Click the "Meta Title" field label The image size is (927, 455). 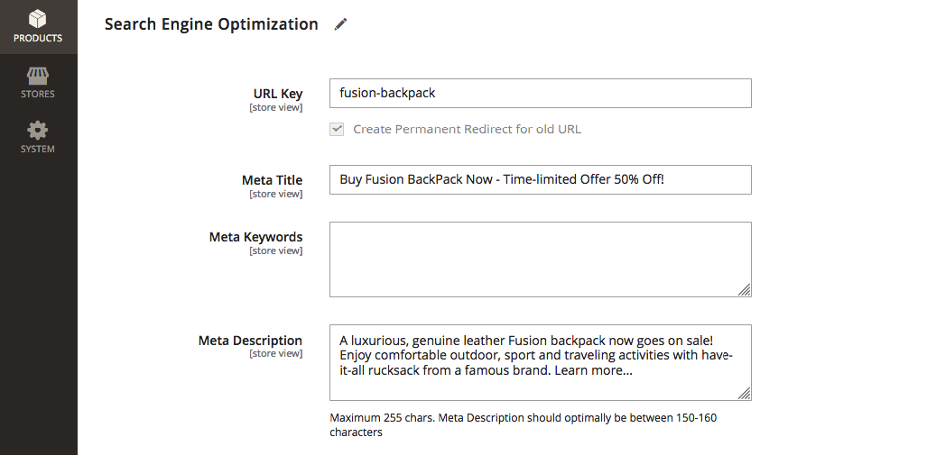click(272, 180)
